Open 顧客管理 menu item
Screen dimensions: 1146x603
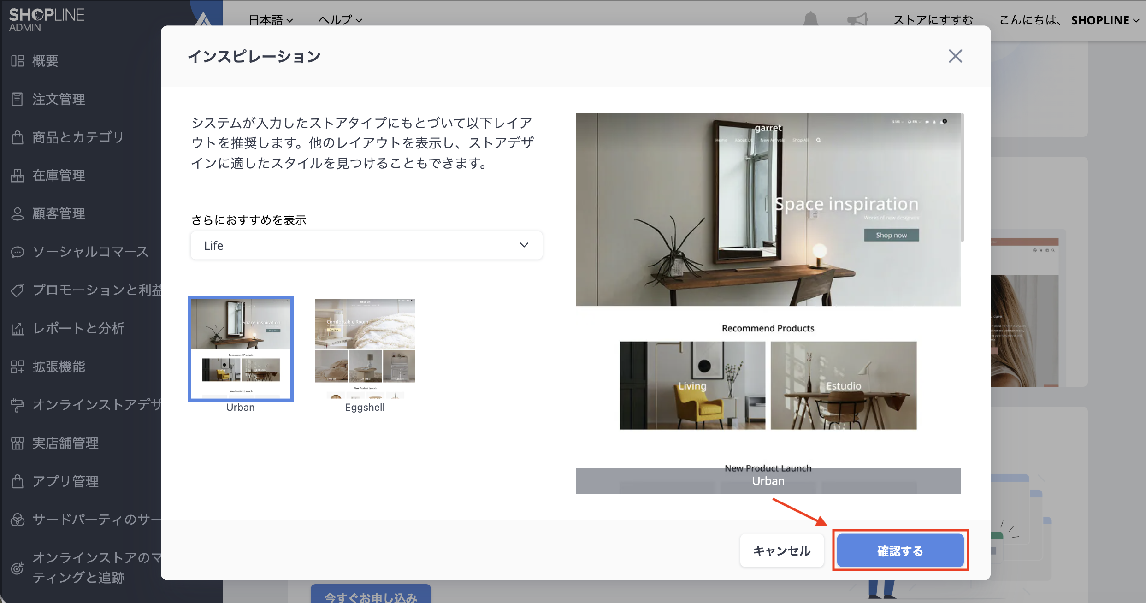click(x=59, y=214)
